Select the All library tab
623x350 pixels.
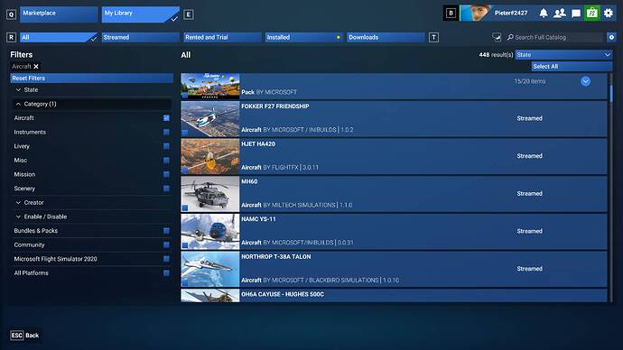click(59, 37)
